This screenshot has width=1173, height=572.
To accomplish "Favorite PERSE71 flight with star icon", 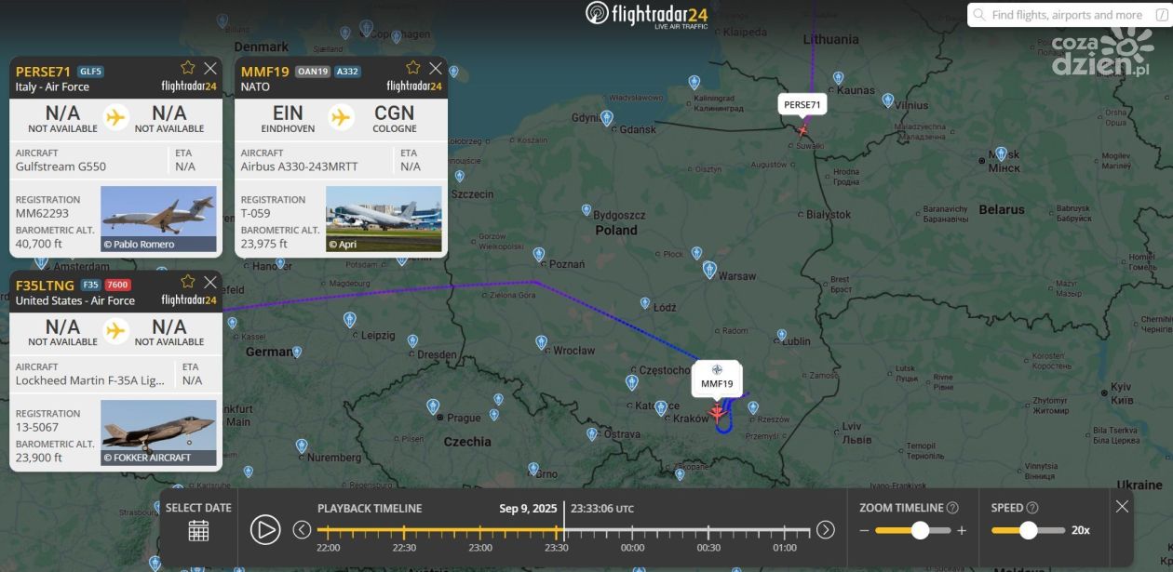I will [188, 68].
